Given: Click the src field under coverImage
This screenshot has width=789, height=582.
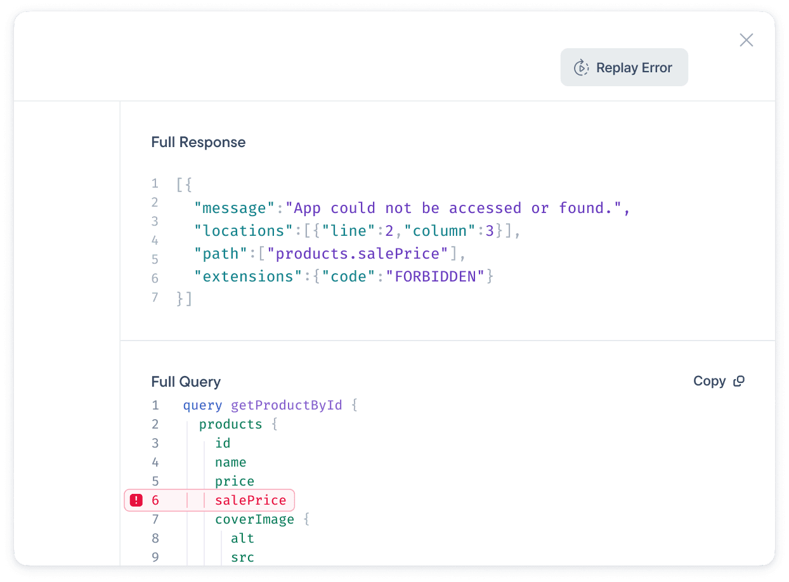Looking at the screenshot, I should click(242, 557).
